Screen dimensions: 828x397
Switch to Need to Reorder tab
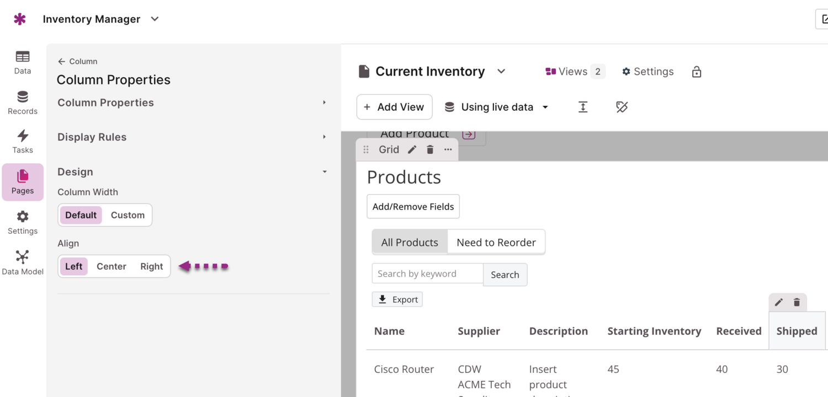pyautogui.click(x=496, y=242)
